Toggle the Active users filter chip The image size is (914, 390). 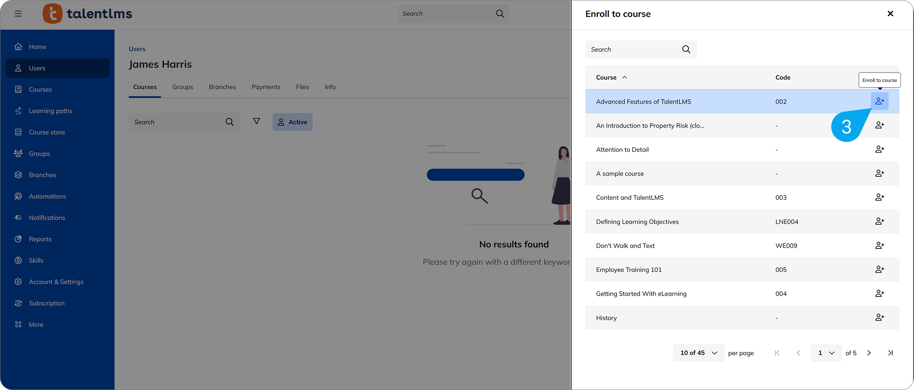click(292, 122)
